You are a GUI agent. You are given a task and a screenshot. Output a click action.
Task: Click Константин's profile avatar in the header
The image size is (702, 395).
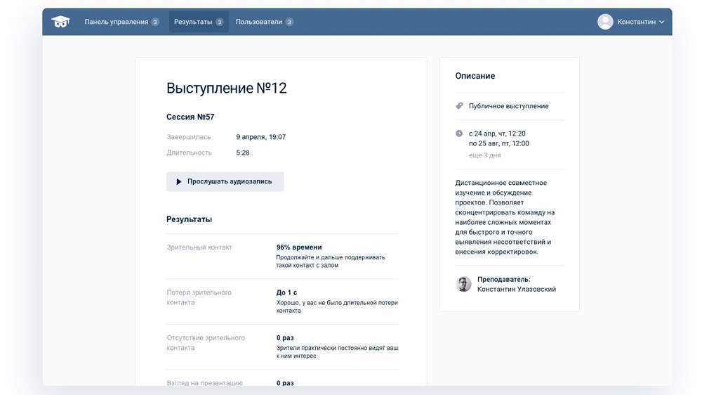point(605,22)
